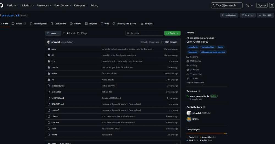Open the README.md file

(58, 104)
